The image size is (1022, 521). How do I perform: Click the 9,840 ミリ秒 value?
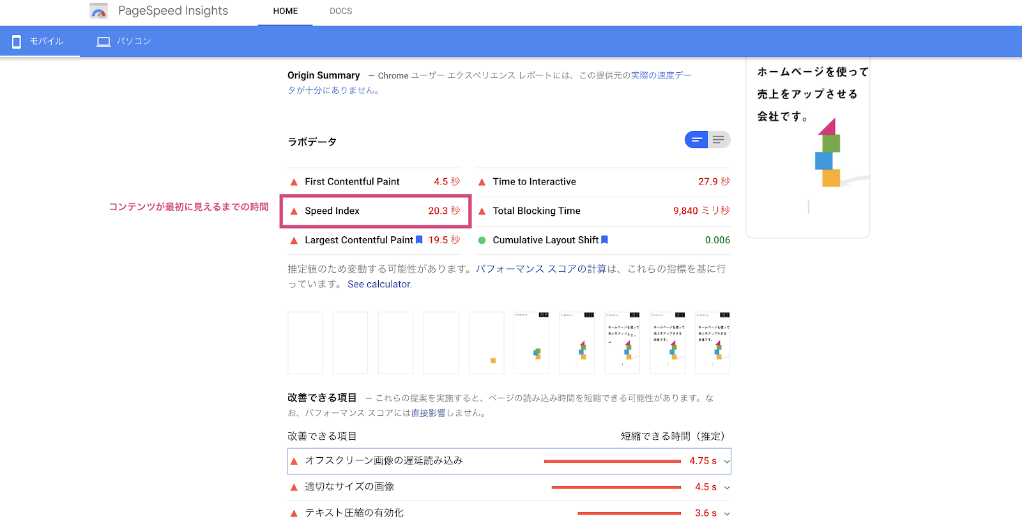701,211
